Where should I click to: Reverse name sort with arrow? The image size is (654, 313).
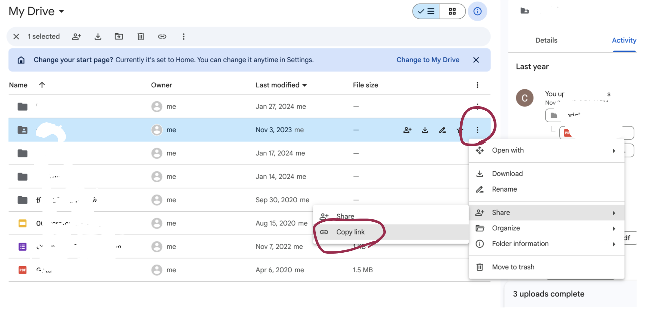tap(42, 85)
